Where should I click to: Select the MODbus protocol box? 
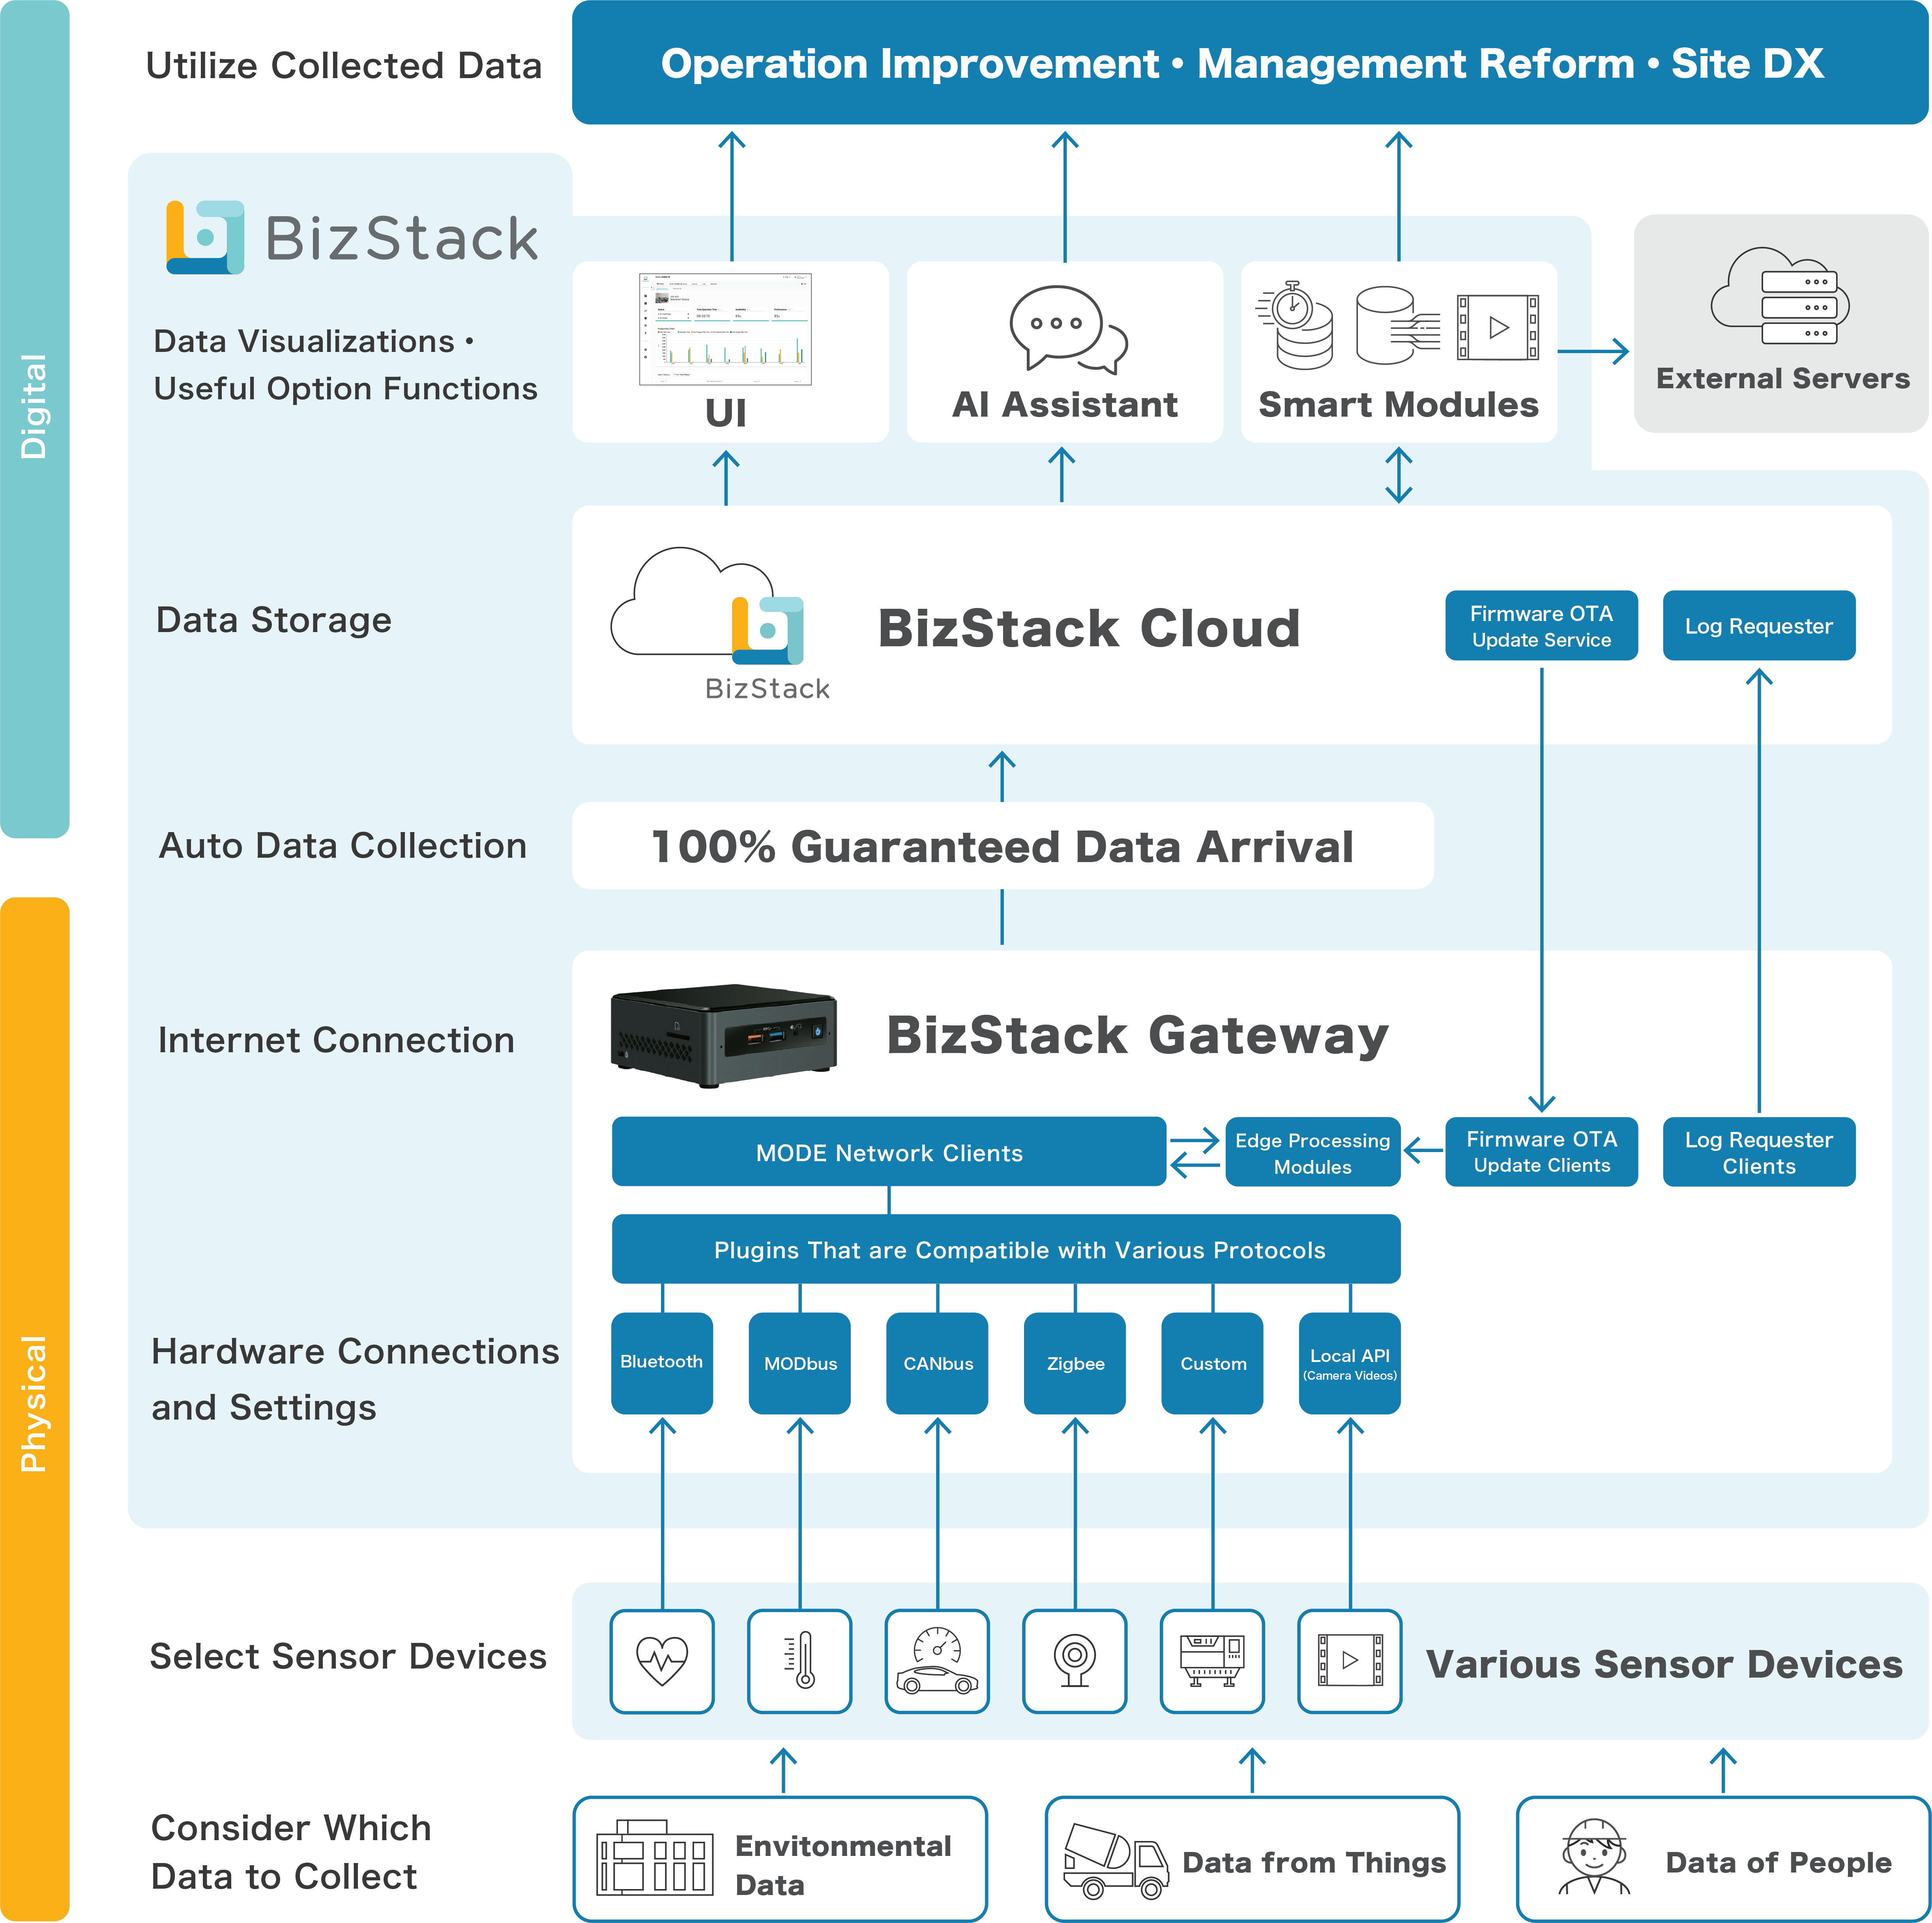800,1363
